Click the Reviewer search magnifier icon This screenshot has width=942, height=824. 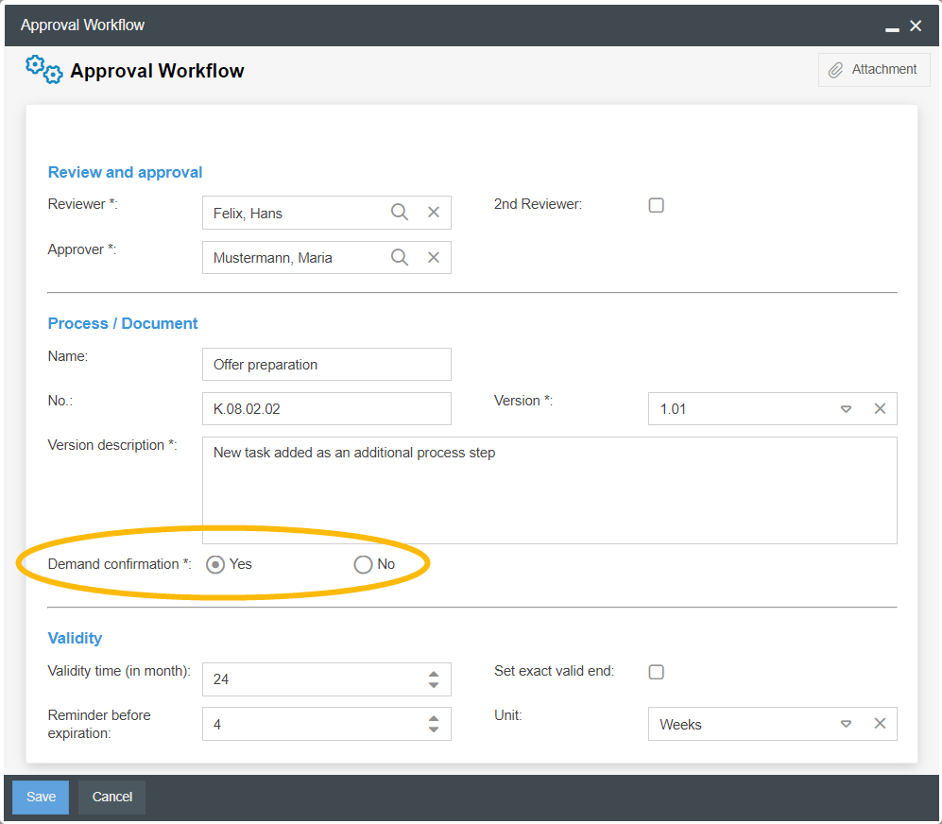point(400,213)
